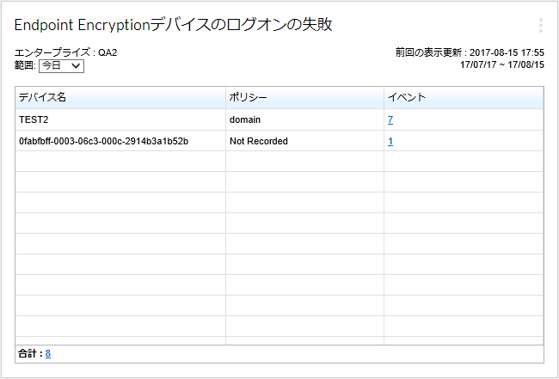Click the date range 17/07/17 ~ 17/08/15

point(501,64)
